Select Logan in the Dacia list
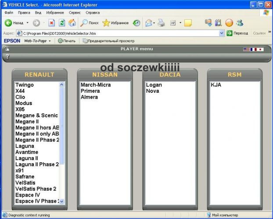 pyautogui.click(x=154, y=85)
